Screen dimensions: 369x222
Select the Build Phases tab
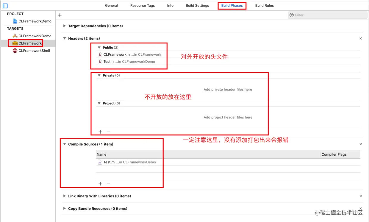(232, 5)
